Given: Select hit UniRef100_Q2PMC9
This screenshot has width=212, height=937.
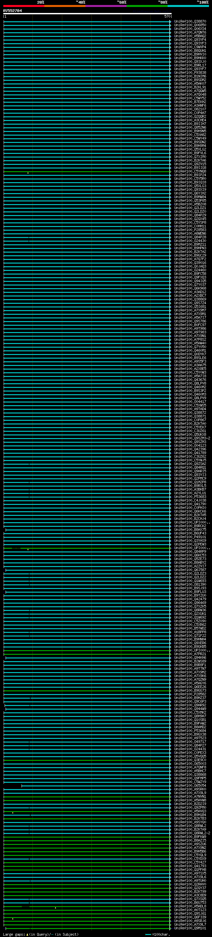Looking at the screenshot, I should point(190,478).
